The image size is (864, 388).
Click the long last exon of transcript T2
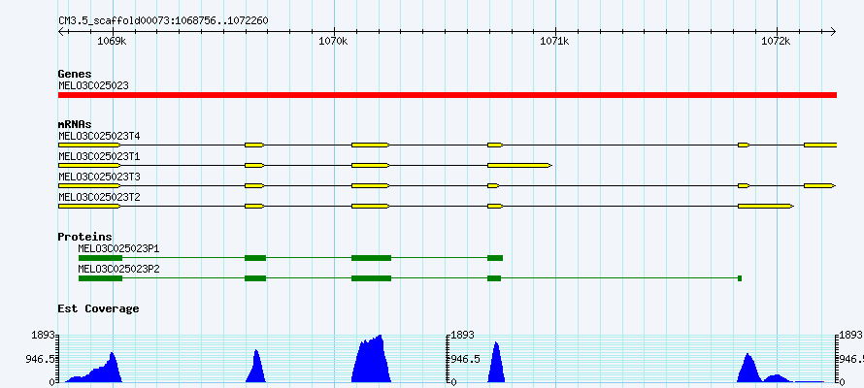766,206
